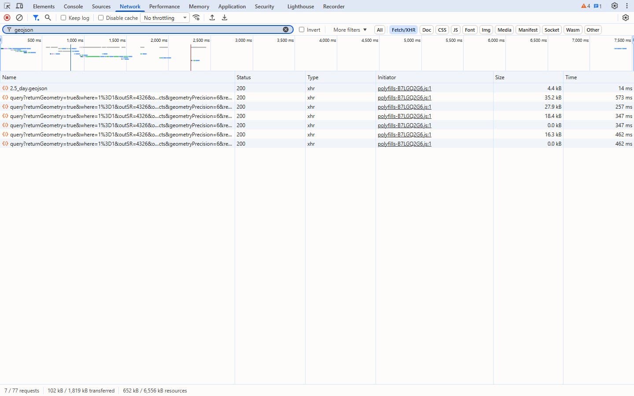634x396 pixels.
Task: Sort requests by Status column header
Action: pyautogui.click(x=270, y=77)
